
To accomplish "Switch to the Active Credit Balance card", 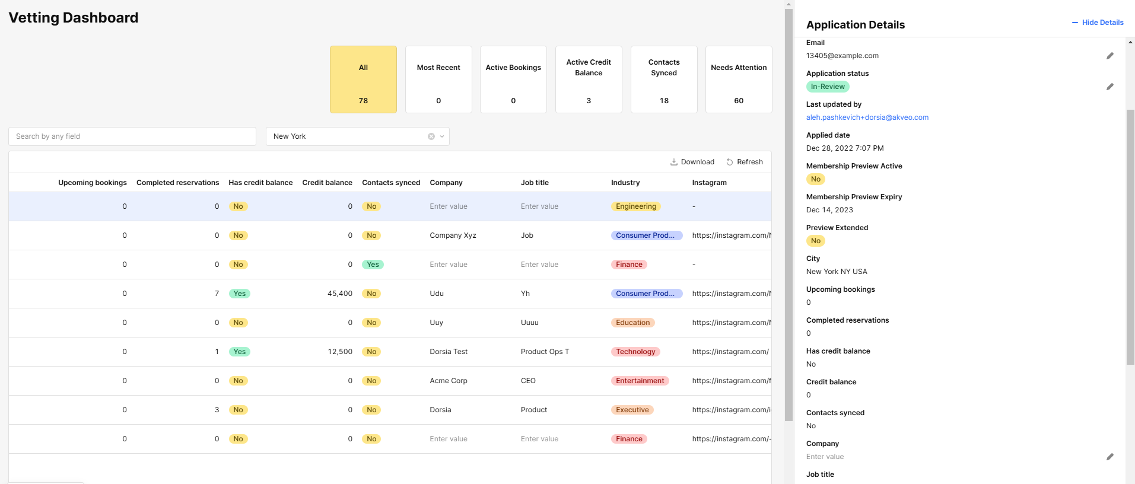I will point(589,79).
